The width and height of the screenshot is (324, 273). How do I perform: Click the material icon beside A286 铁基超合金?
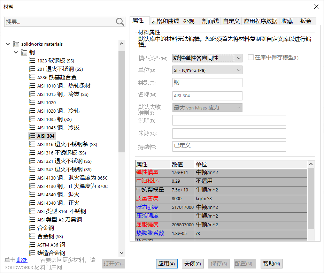pyautogui.click(x=32, y=77)
